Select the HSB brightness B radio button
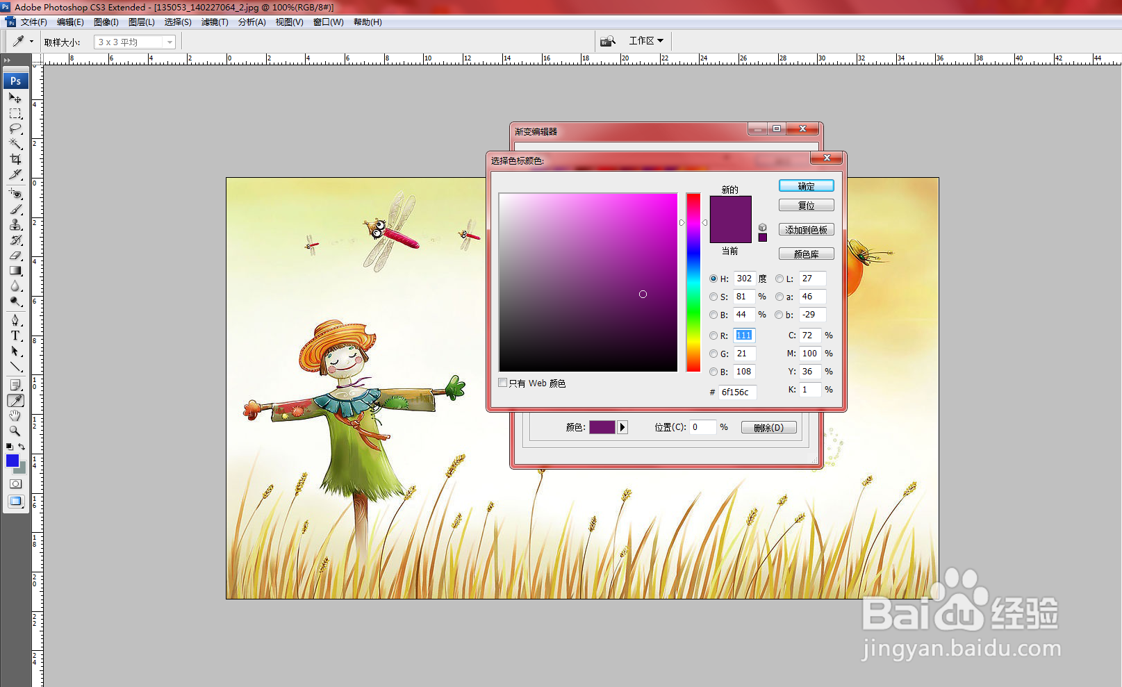Screen dimensions: 1122x687 click(x=713, y=315)
